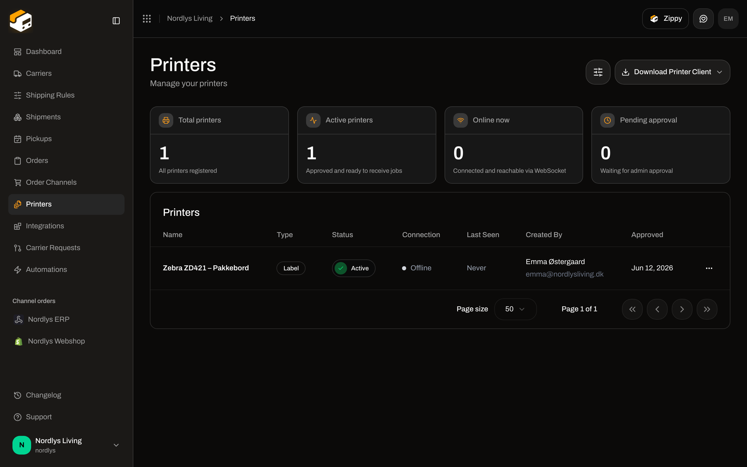Click Printers breadcrumb
747x467 pixels.
243,18
